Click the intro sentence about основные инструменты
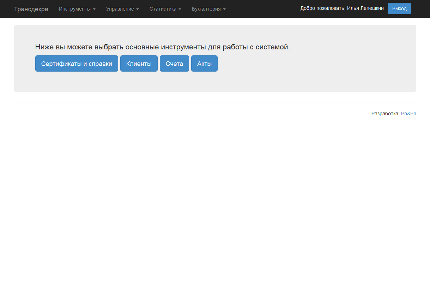 click(163, 47)
